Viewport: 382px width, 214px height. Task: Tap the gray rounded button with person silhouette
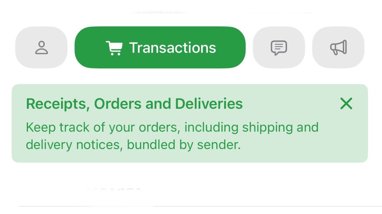[x=41, y=47]
